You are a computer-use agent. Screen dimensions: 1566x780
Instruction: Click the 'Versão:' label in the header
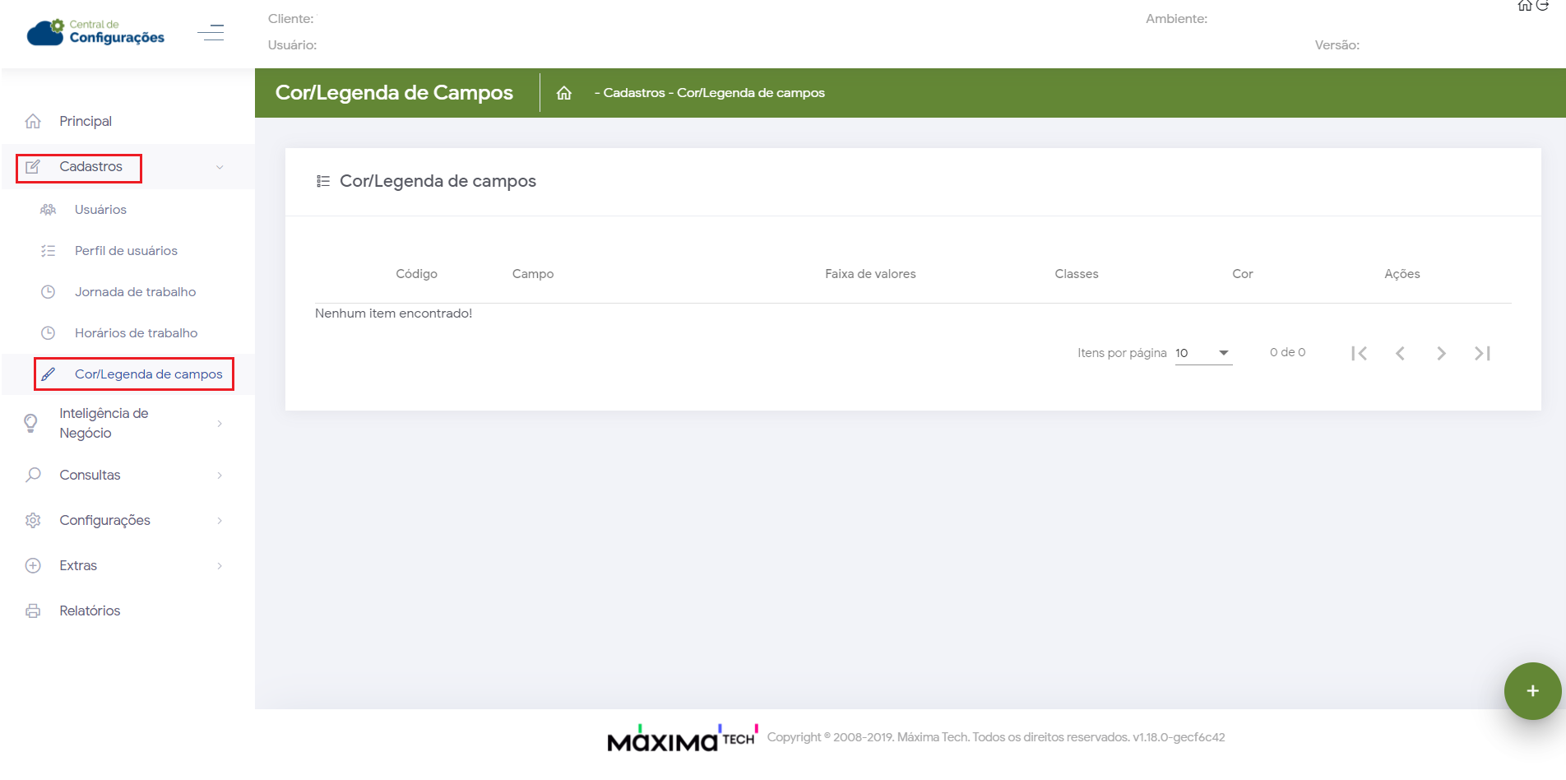coord(1337,45)
